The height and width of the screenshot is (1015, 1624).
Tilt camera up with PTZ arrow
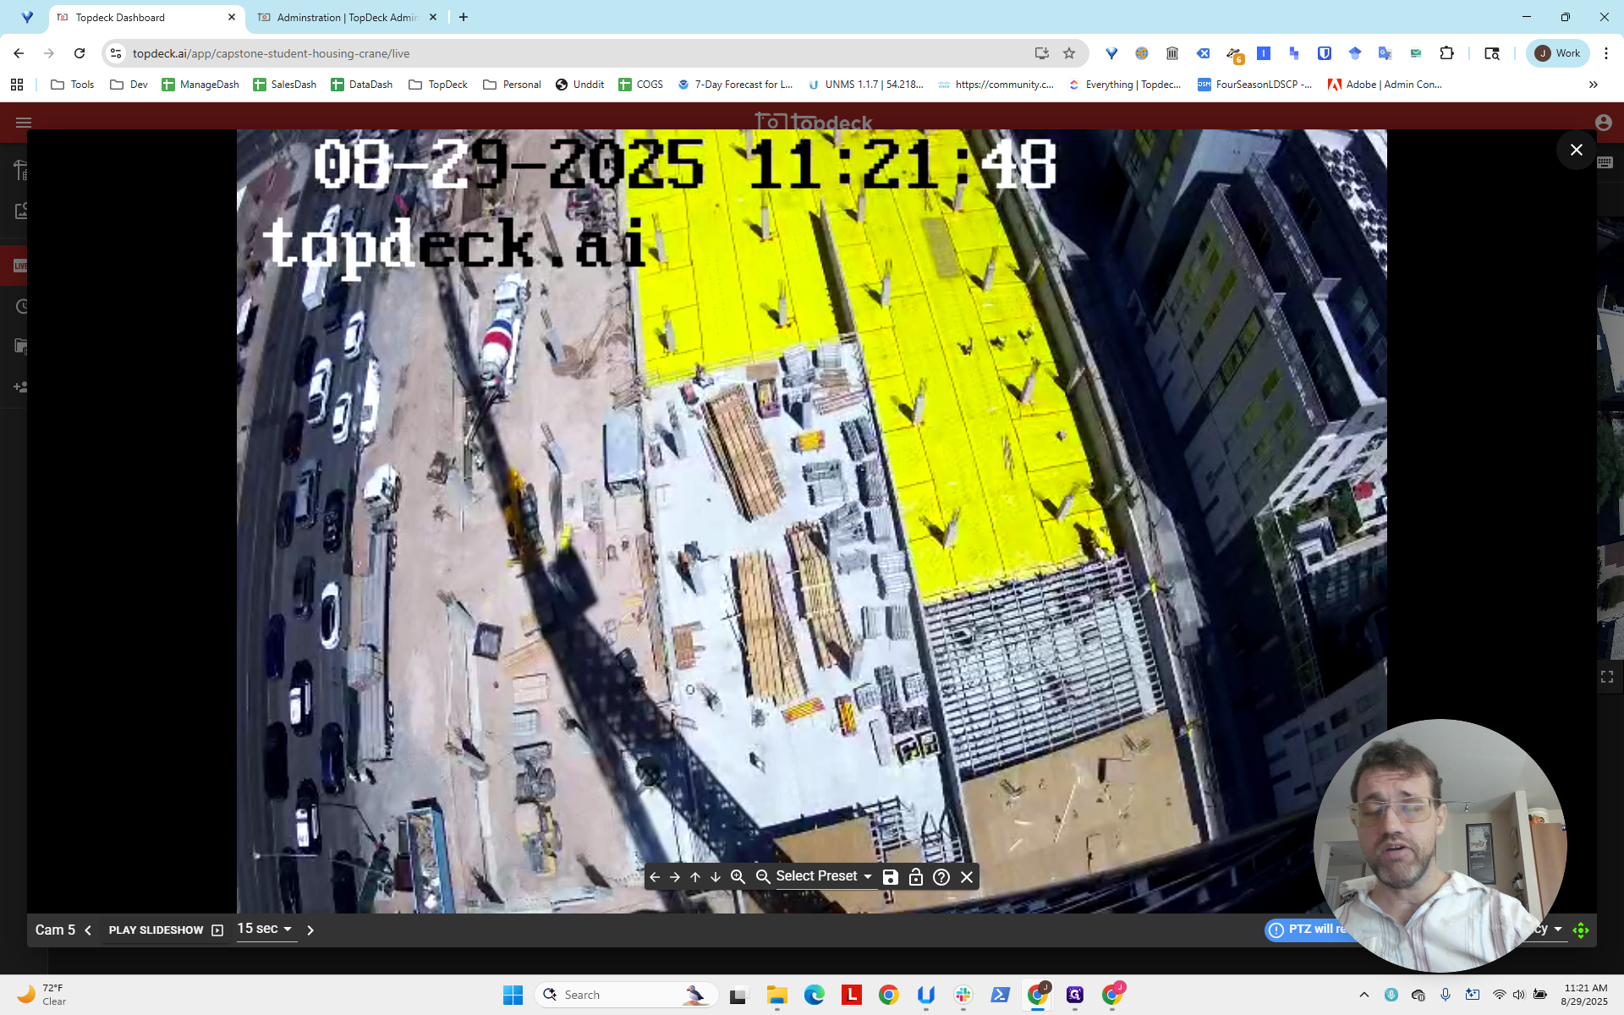(x=695, y=877)
